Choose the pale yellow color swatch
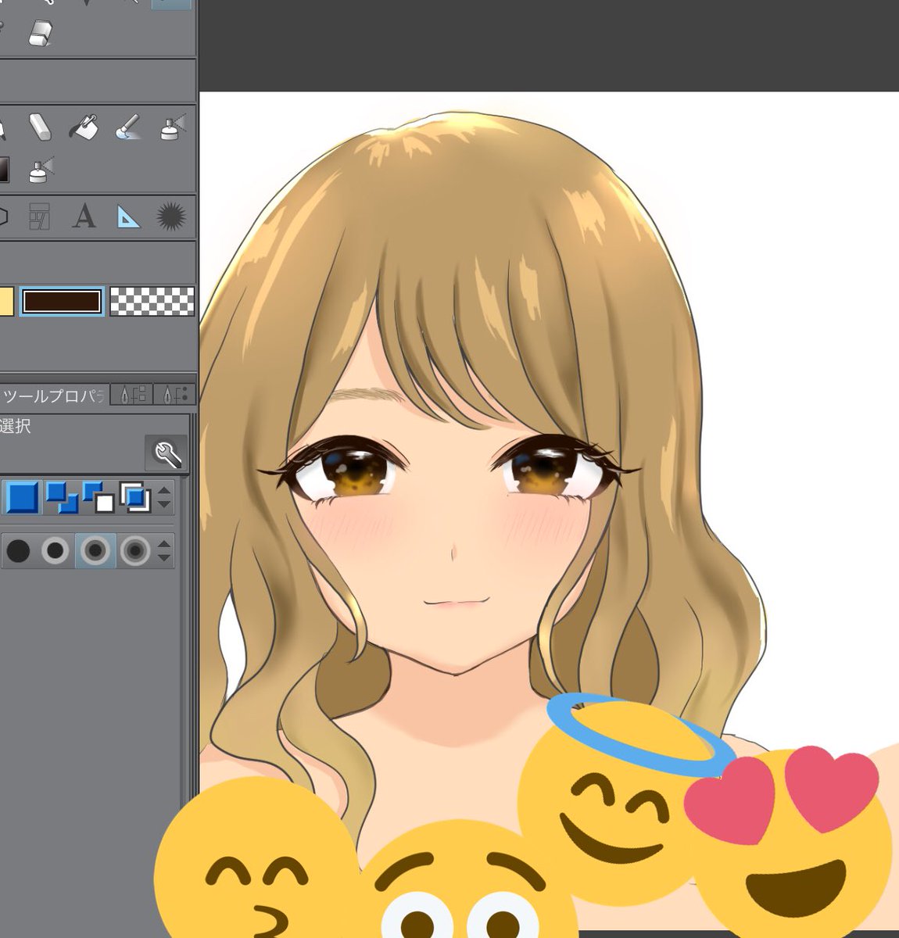The width and height of the screenshot is (899, 938). (x=6, y=301)
